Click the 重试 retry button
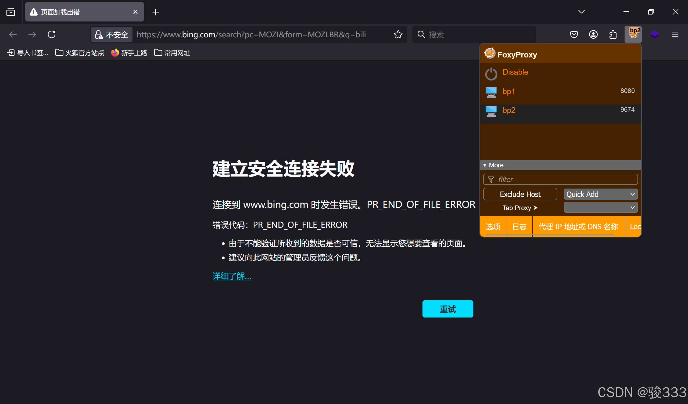688x404 pixels. tap(447, 309)
